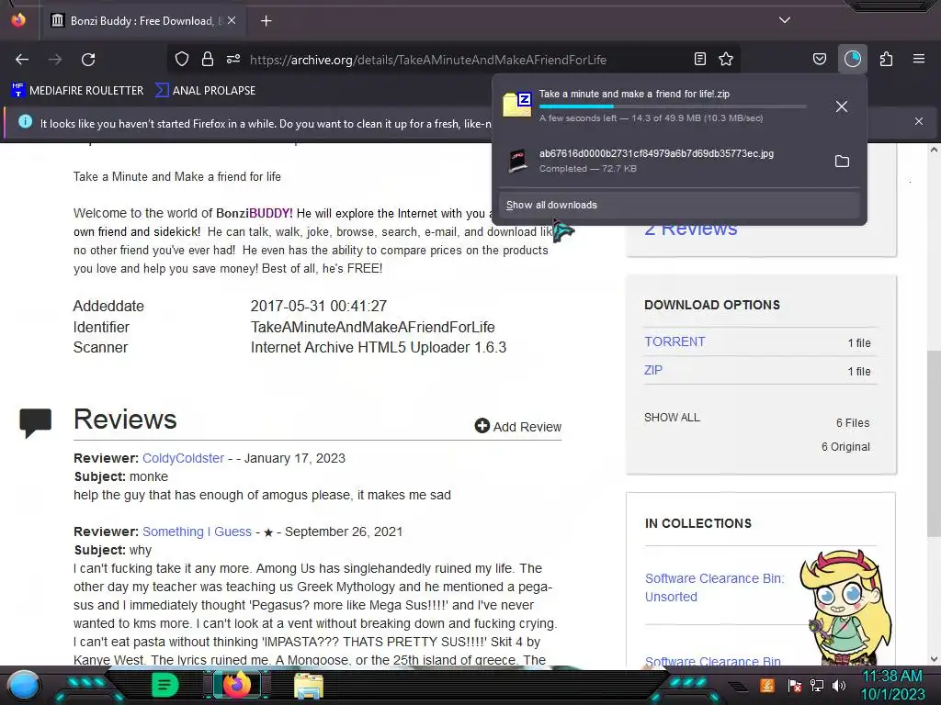The image size is (941, 705).
Task: Toggle the downloads panel toolbar button
Action: (x=853, y=59)
